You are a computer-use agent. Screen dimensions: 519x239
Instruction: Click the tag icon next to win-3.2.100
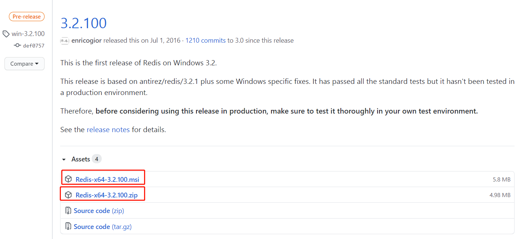[6, 34]
